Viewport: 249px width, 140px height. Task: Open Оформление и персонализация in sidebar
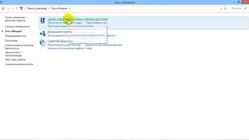click(x=13, y=54)
